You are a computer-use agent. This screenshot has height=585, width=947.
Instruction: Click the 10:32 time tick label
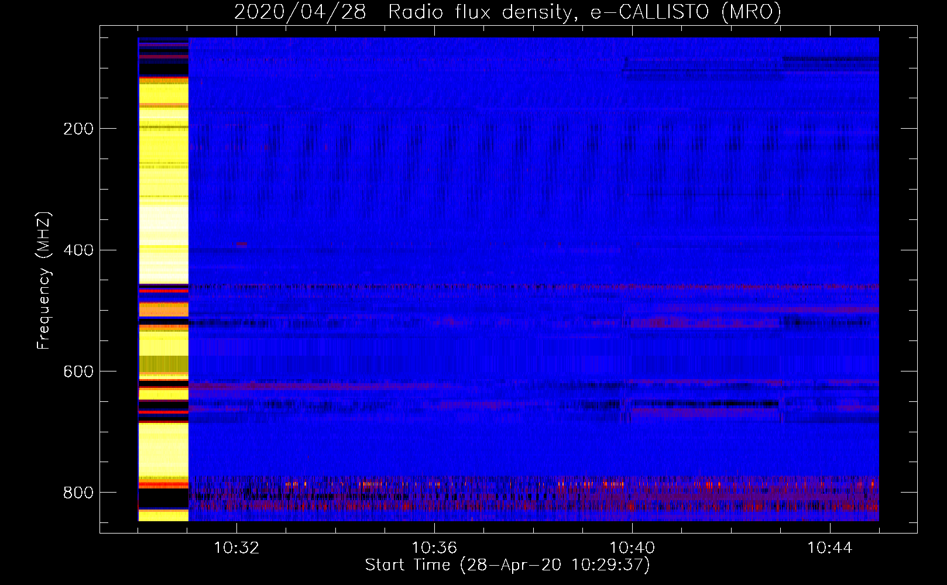[x=236, y=548]
